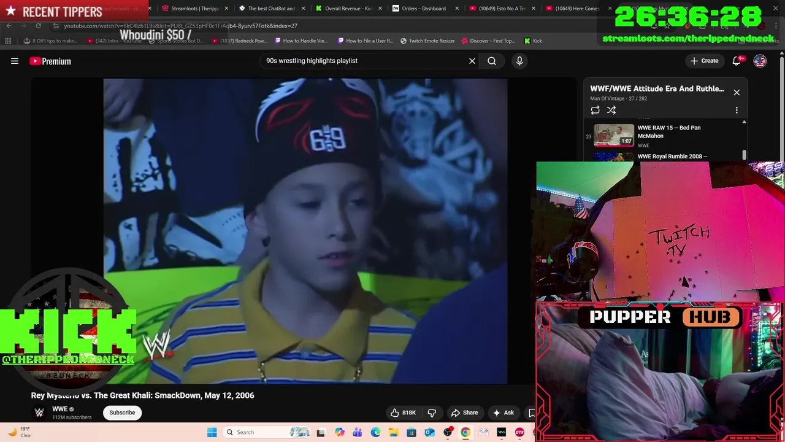This screenshot has width=785, height=442.
Task: Open the Ask AI button
Action: click(x=503, y=413)
